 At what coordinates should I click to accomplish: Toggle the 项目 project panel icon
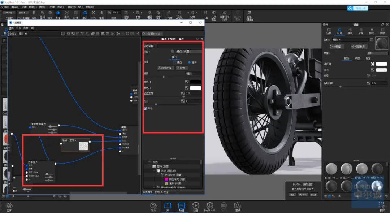182,207
